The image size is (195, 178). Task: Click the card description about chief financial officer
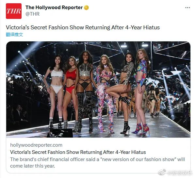(x=97, y=163)
